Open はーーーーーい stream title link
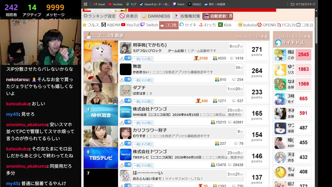Image resolution: width=332 pixels, height=187 pixels. pyautogui.click(x=148, y=173)
